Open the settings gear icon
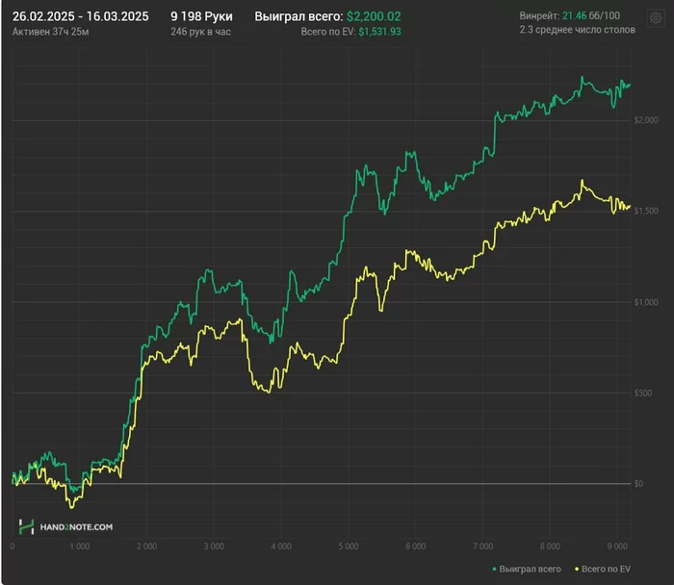This screenshot has width=674, height=585. [656, 18]
